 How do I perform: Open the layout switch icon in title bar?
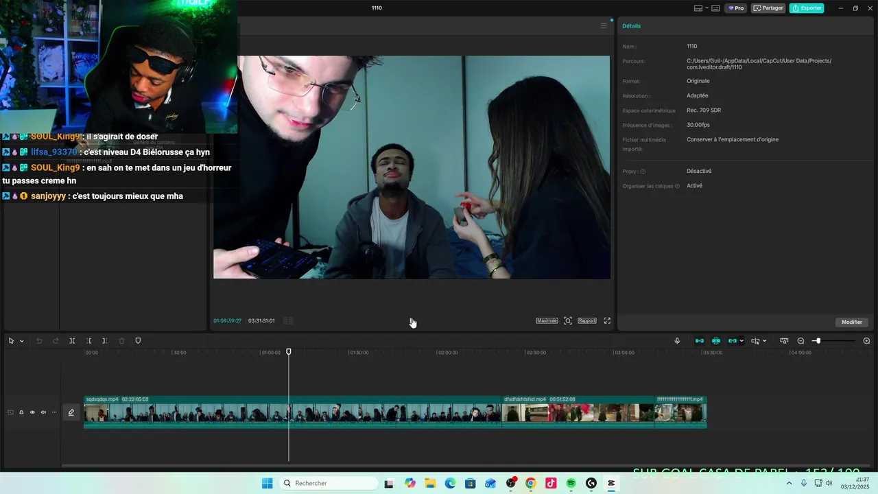click(698, 8)
